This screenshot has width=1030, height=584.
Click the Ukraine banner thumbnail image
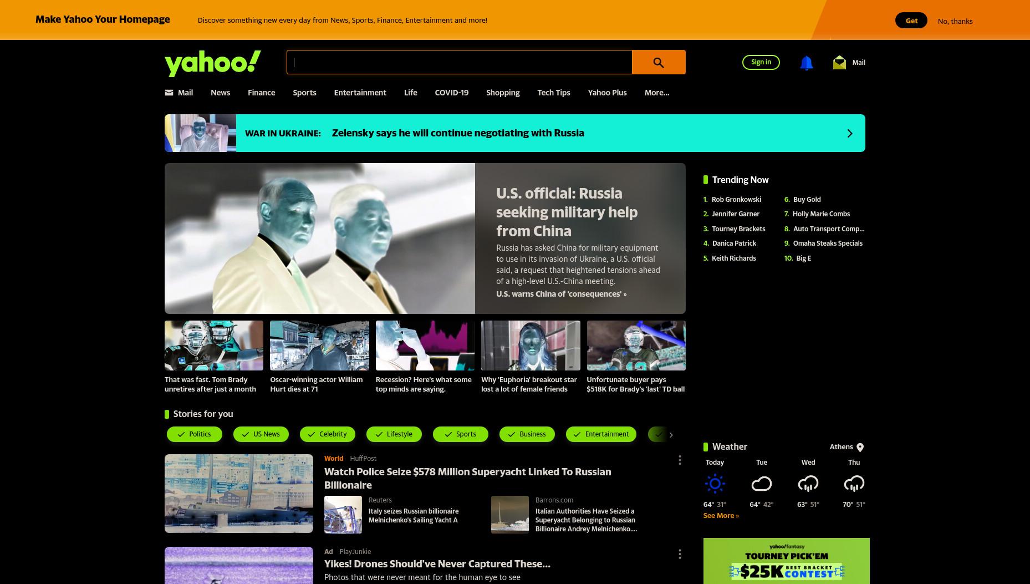click(x=200, y=133)
